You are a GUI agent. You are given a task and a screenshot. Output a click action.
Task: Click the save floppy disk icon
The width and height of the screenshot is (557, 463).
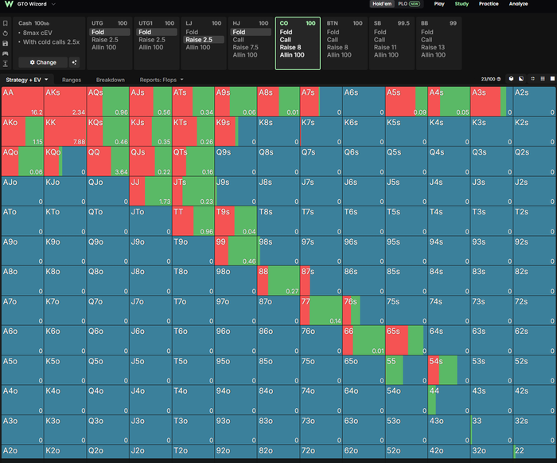(6, 43)
